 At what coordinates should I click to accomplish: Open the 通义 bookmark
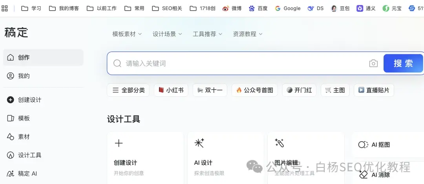click(x=366, y=8)
